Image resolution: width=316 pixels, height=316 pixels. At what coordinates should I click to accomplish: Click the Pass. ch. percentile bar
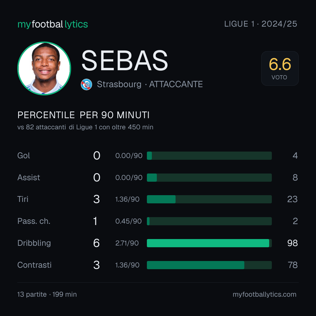pyautogui.click(x=209, y=221)
